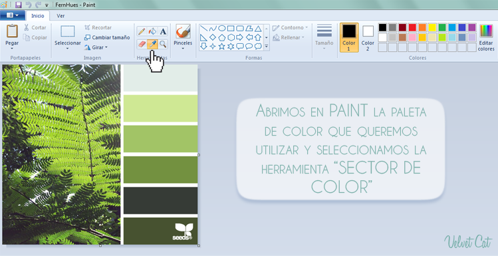Click the Seleccionar dashed rectangle icon
This screenshot has width=498, height=256.
(67, 31)
